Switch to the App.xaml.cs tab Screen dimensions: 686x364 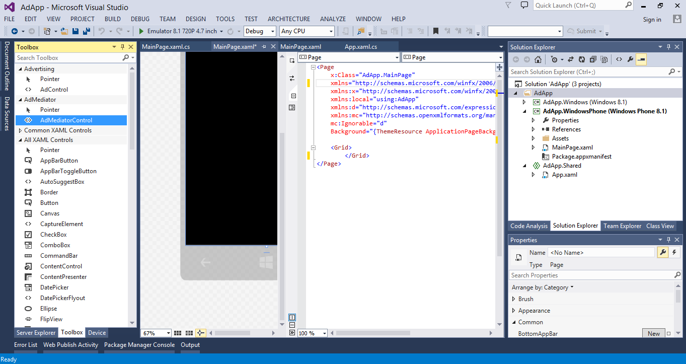pyautogui.click(x=361, y=47)
